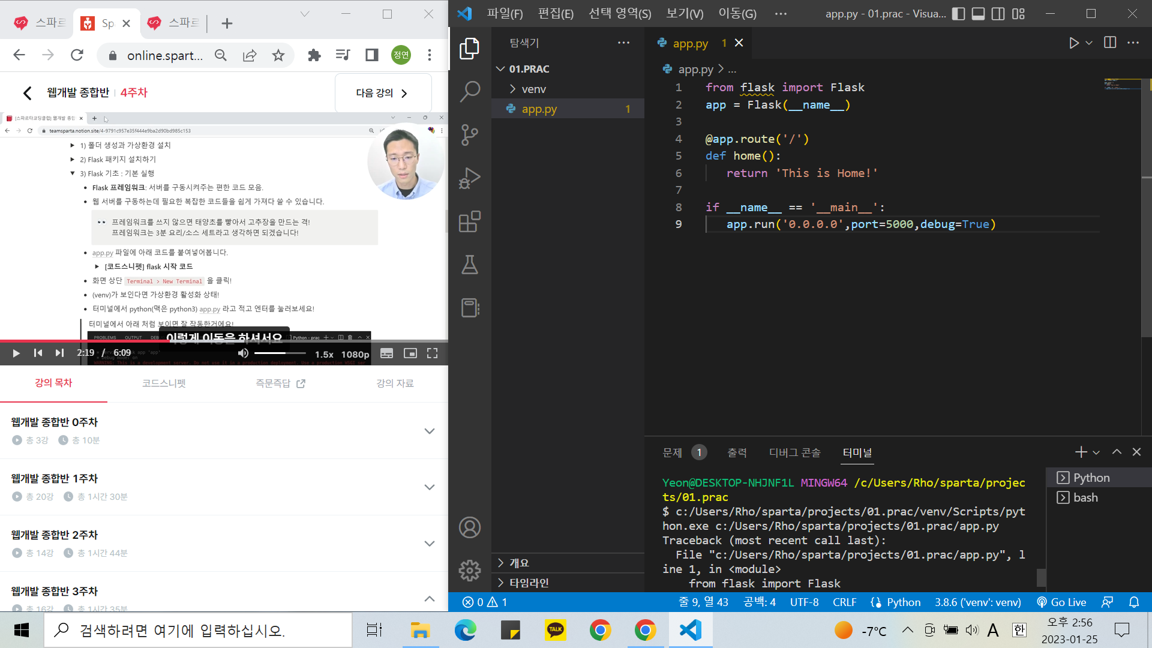Toggle the bottom panel layout button
The image size is (1152, 648).
click(x=979, y=14)
